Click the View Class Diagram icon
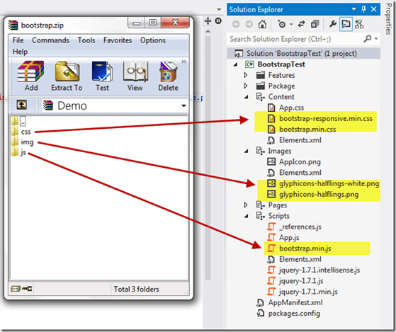This screenshot has height=332, width=396. coord(359,24)
